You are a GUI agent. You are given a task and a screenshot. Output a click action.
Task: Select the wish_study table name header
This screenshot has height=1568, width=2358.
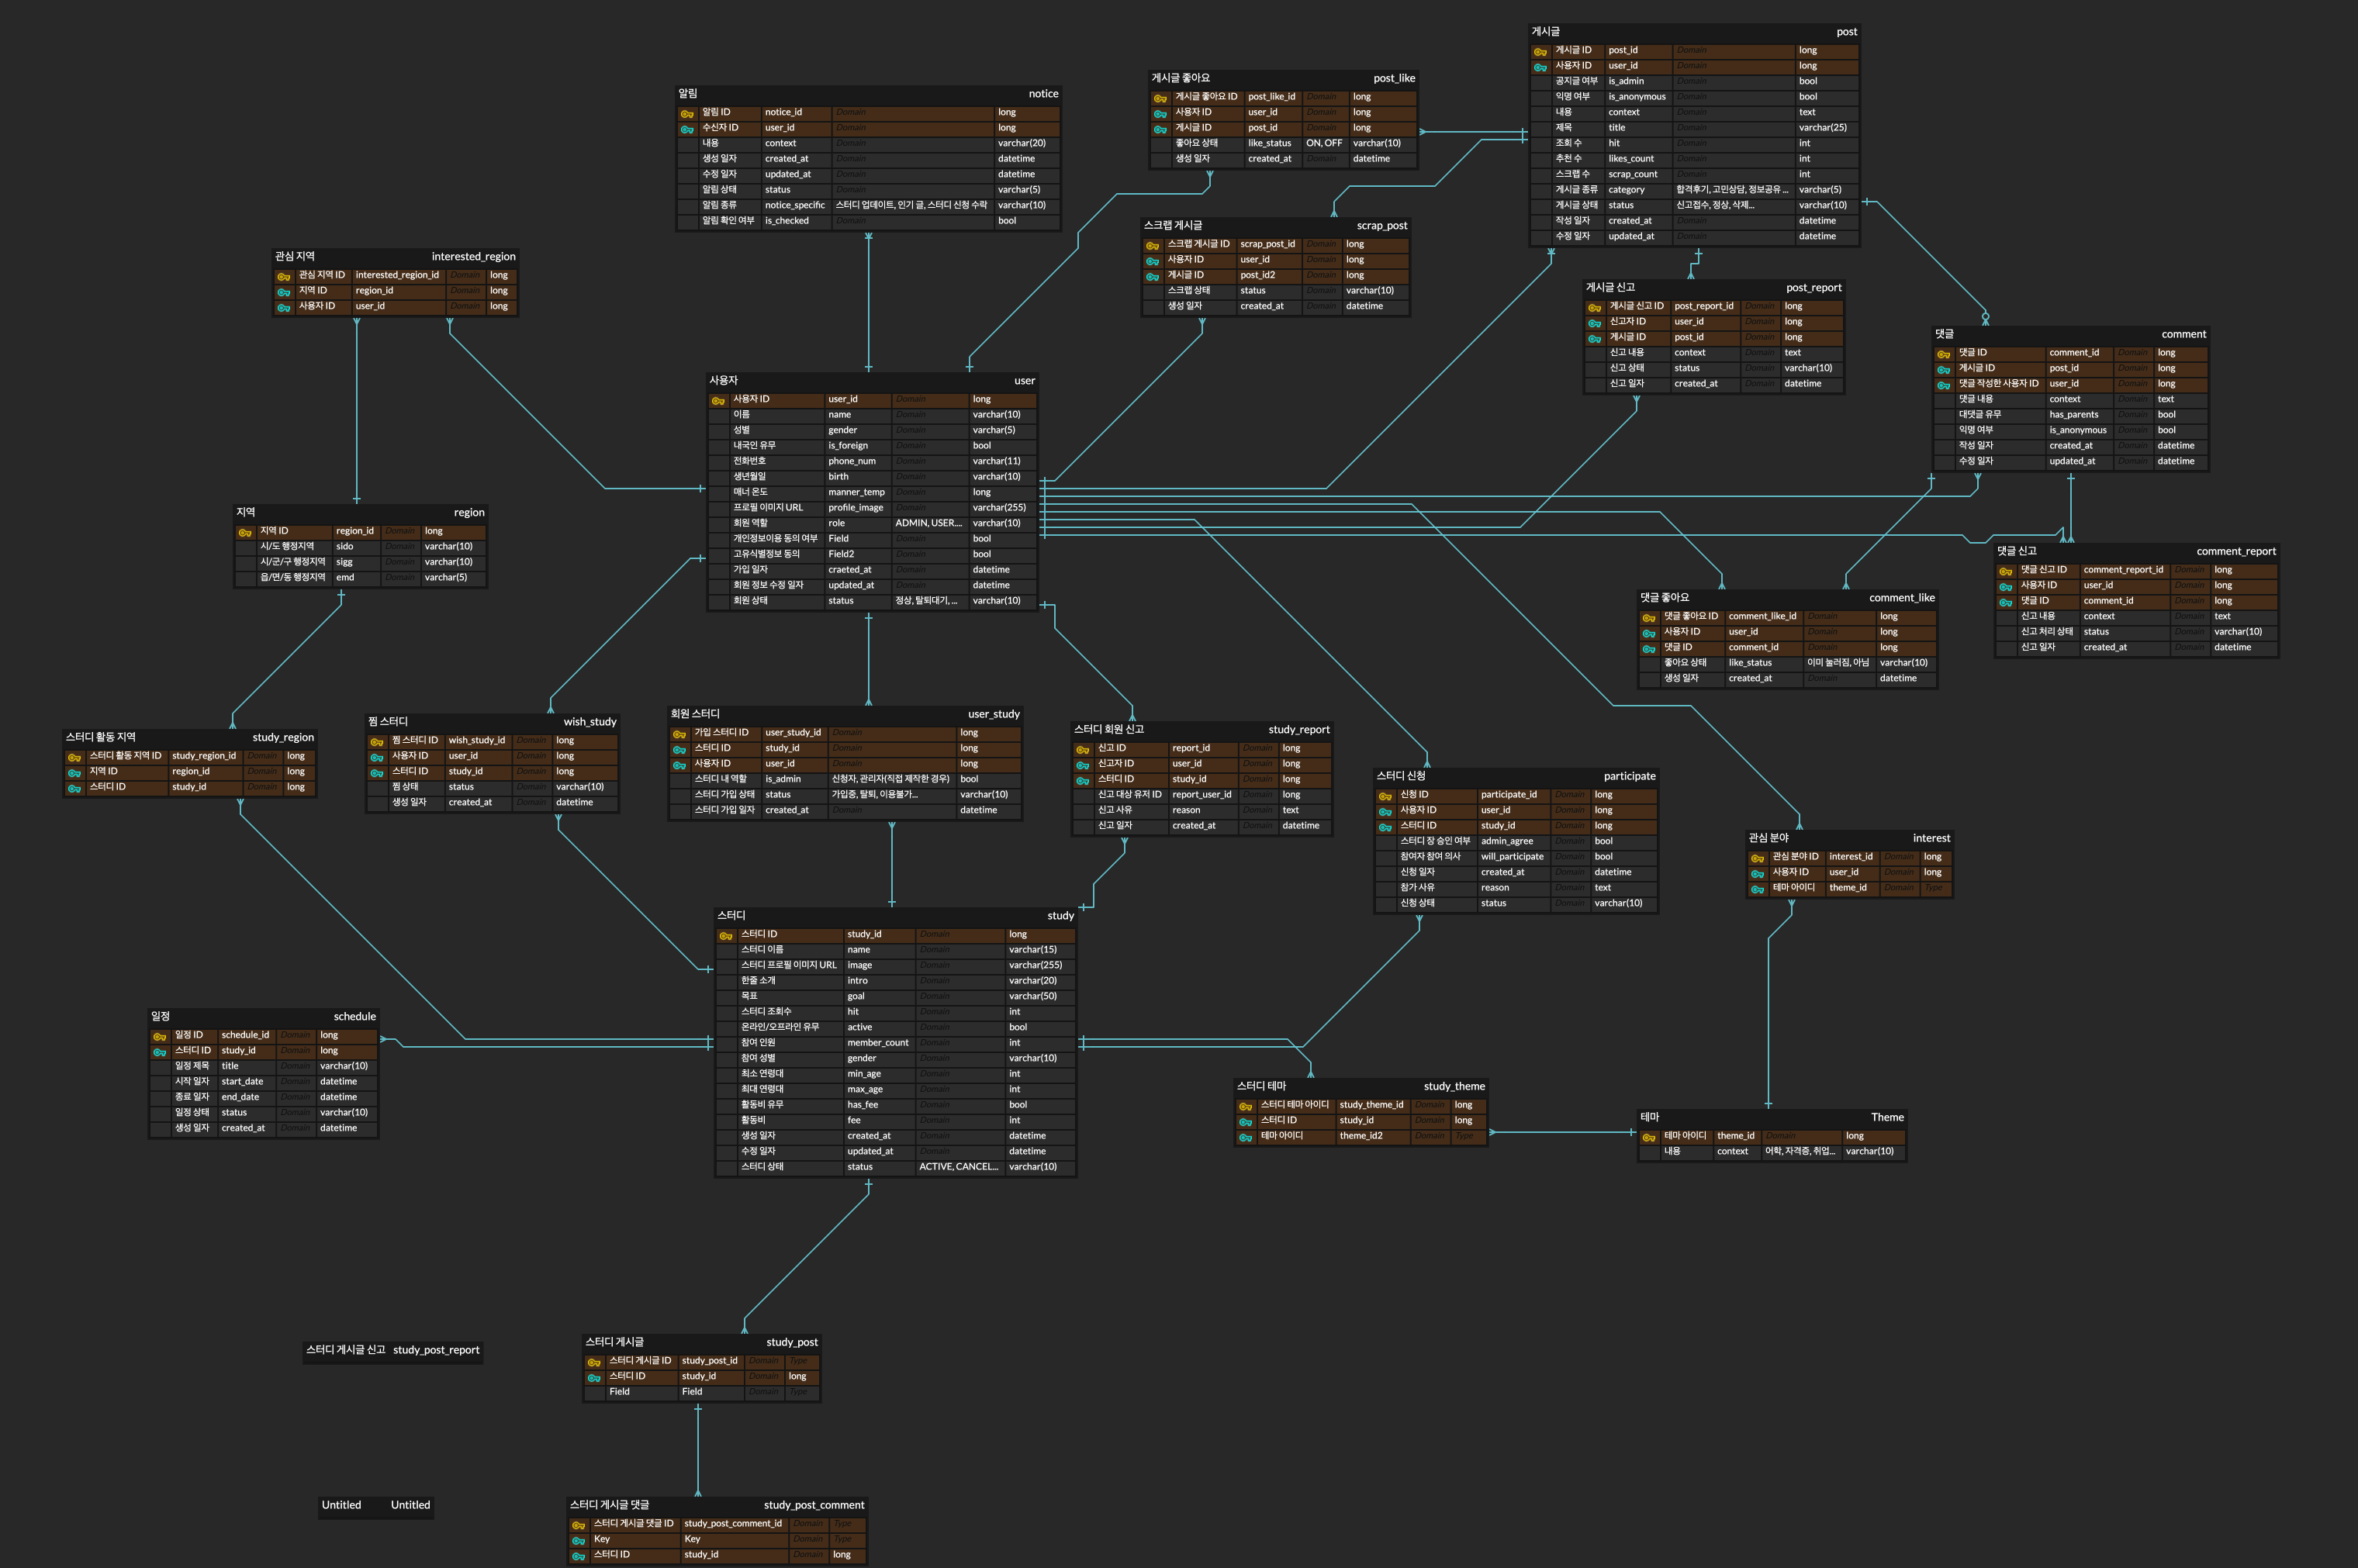[589, 722]
